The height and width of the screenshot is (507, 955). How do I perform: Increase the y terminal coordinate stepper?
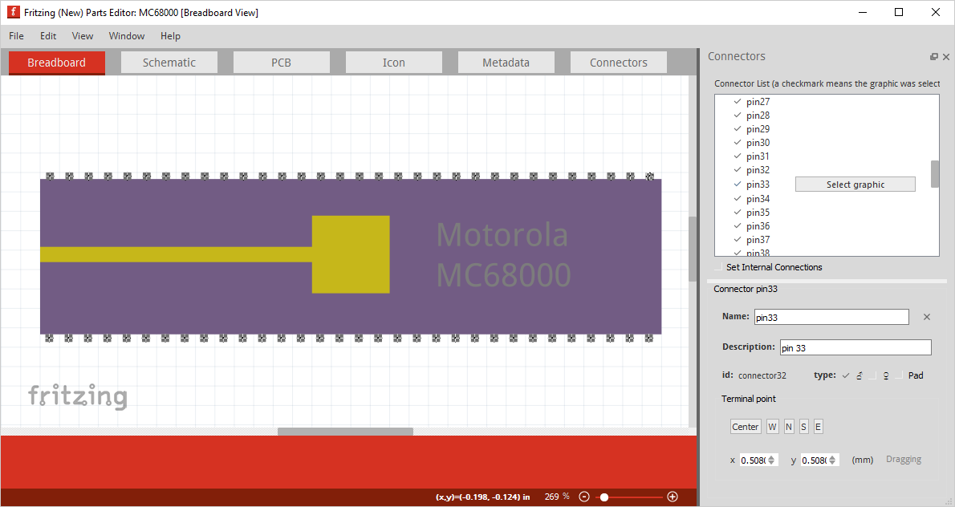831,455
